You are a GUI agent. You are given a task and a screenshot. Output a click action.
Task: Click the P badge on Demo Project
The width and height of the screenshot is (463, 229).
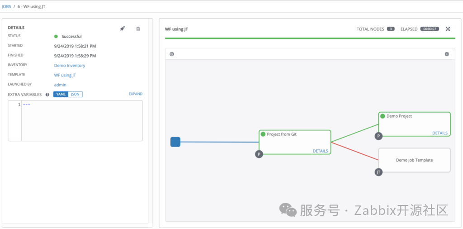pos(378,135)
